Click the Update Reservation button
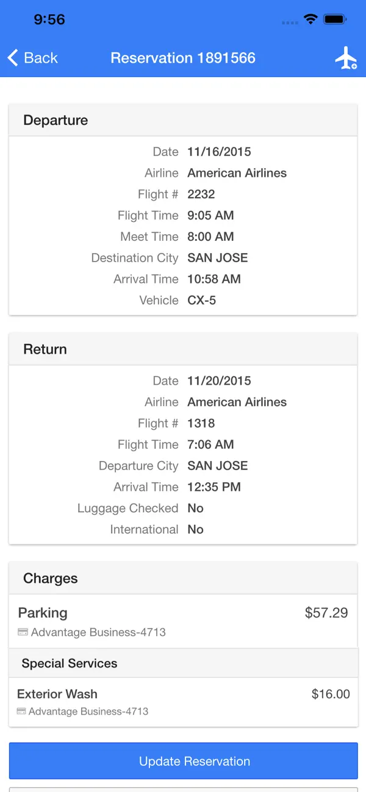The width and height of the screenshot is (366, 792). click(183, 761)
